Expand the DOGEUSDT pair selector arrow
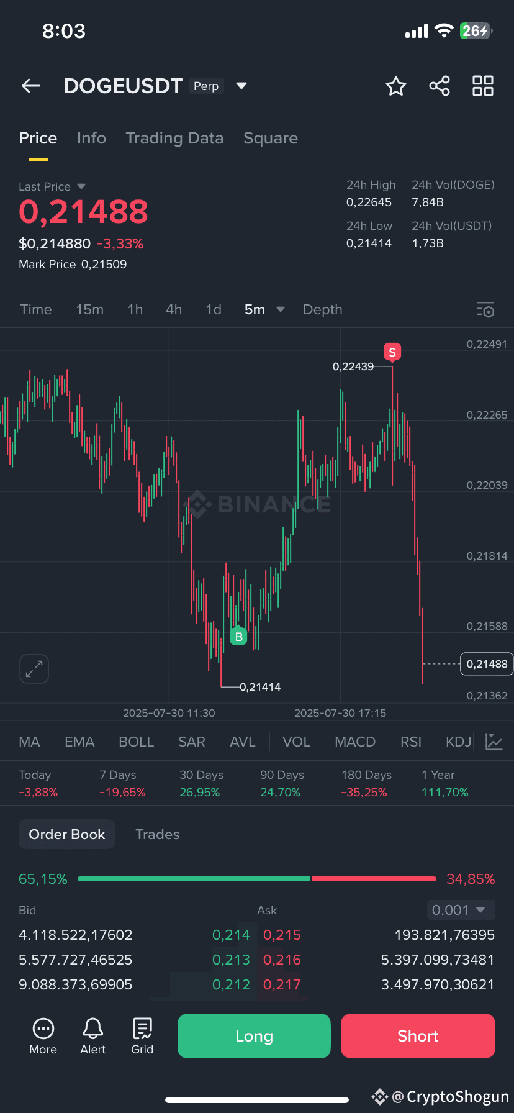Screen dimensions: 514x1113 click(241, 86)
